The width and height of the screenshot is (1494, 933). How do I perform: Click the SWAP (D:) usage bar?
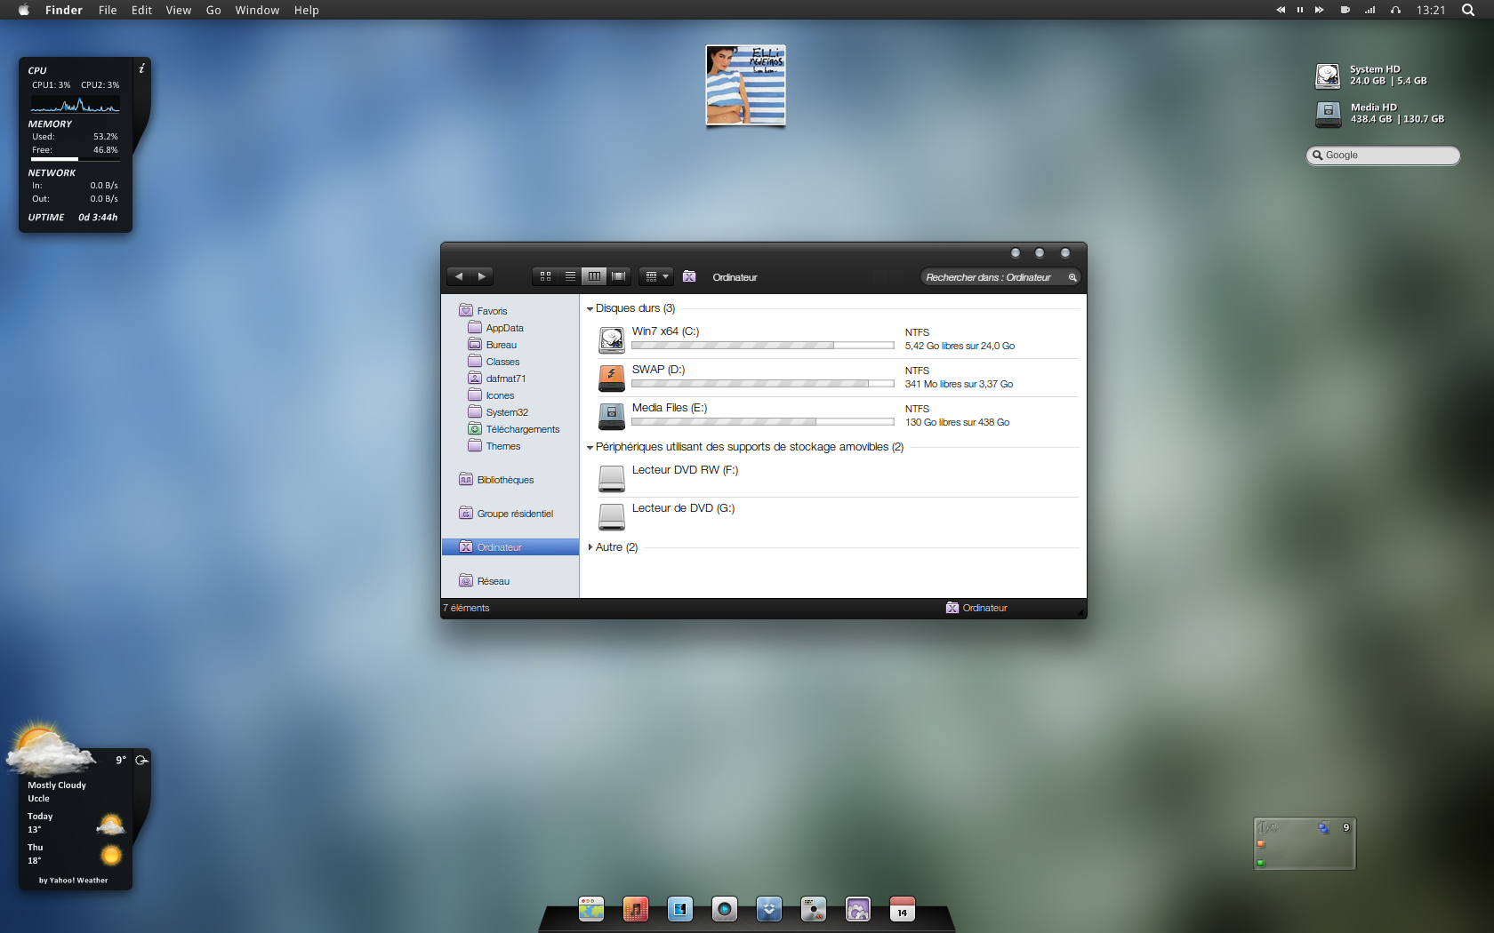[763, 384]
